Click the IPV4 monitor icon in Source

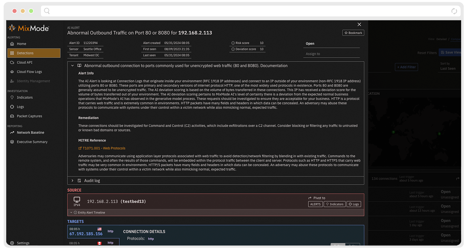(x=77, y=200)
